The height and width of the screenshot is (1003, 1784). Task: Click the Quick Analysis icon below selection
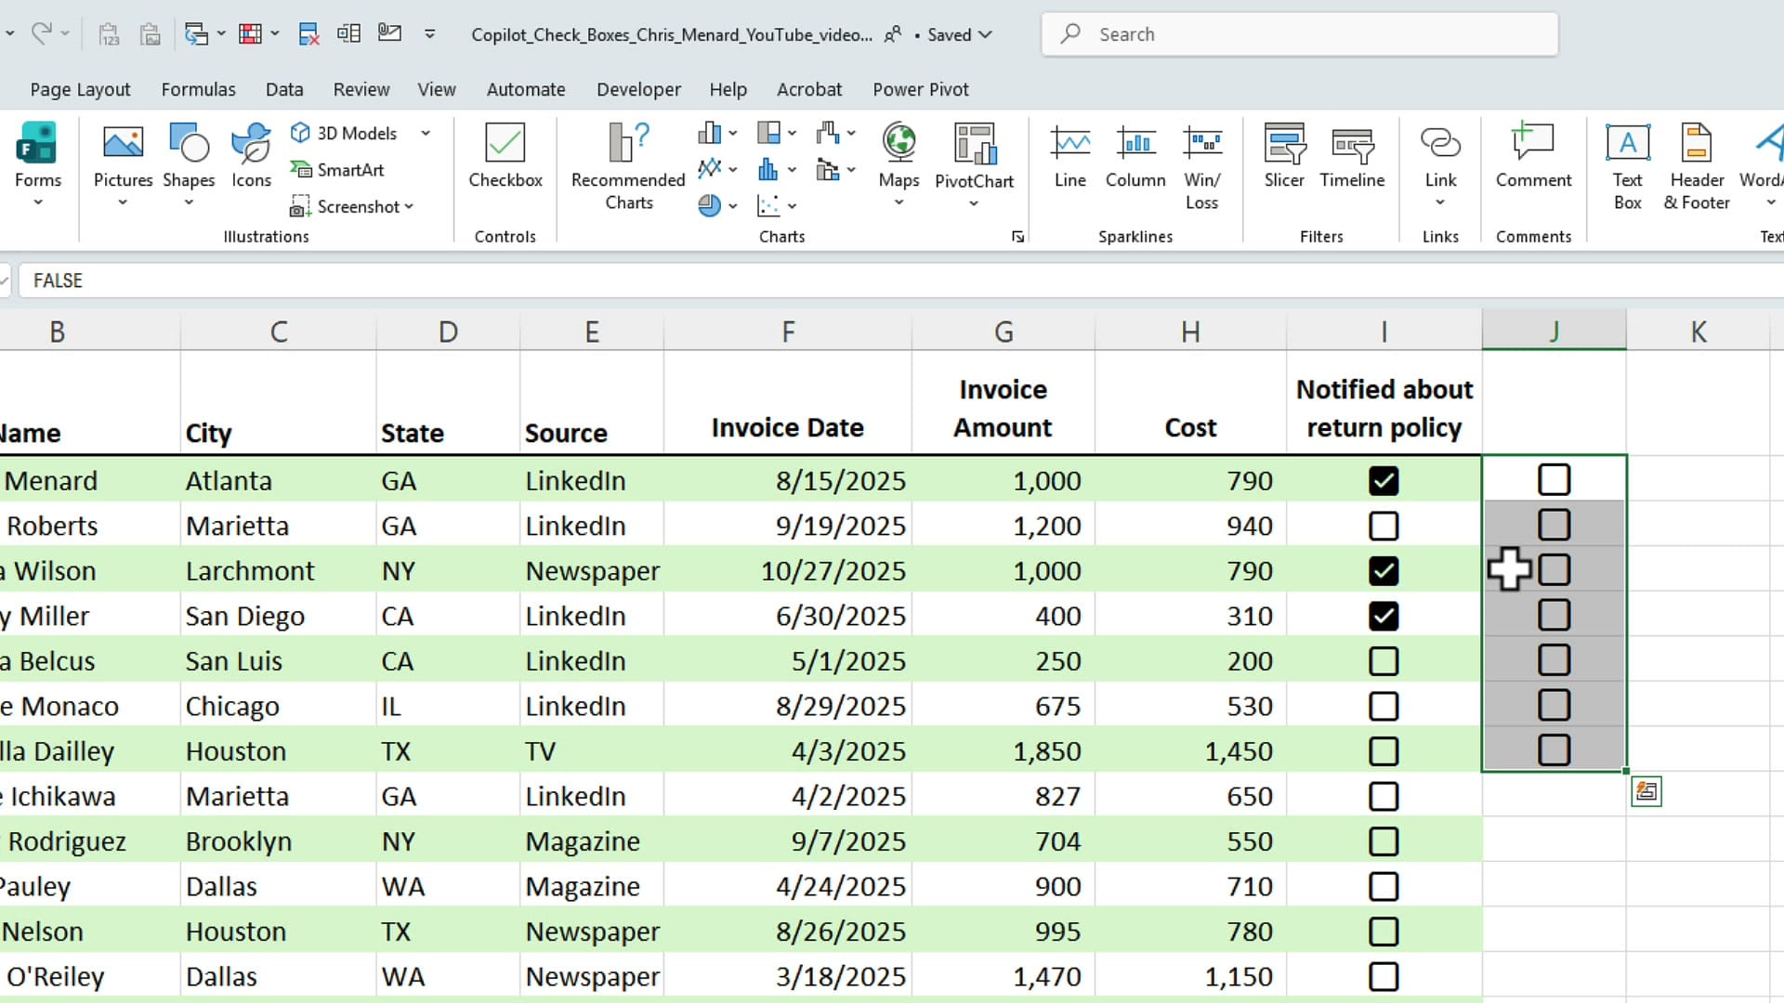click(x=1646, y=792)
